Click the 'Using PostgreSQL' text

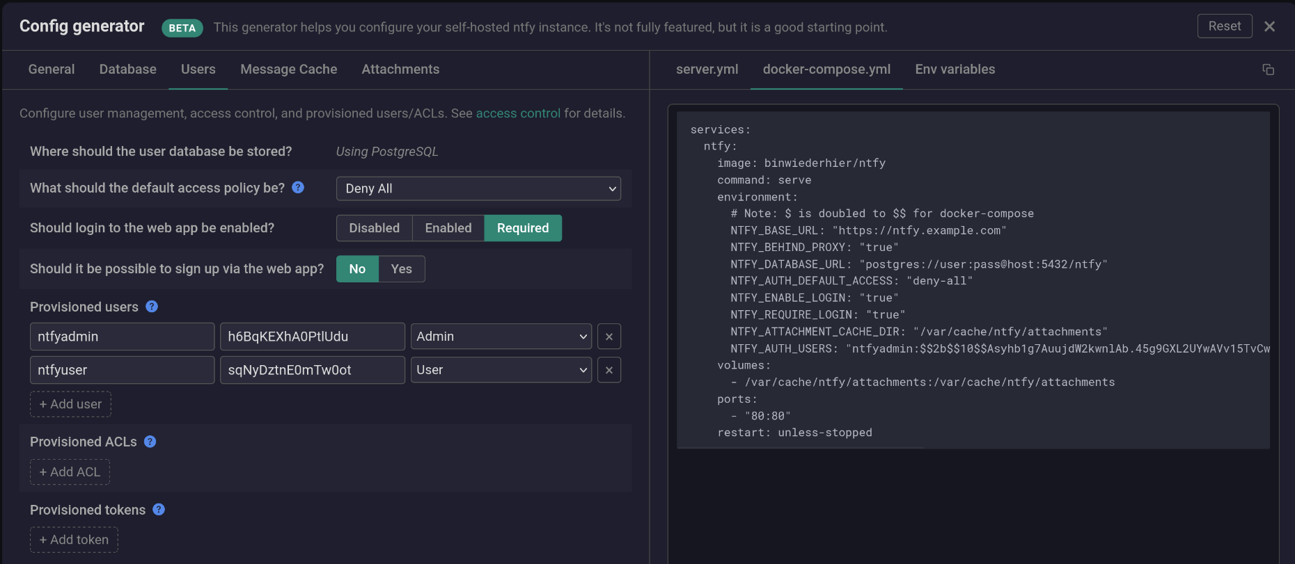(387, 152)
